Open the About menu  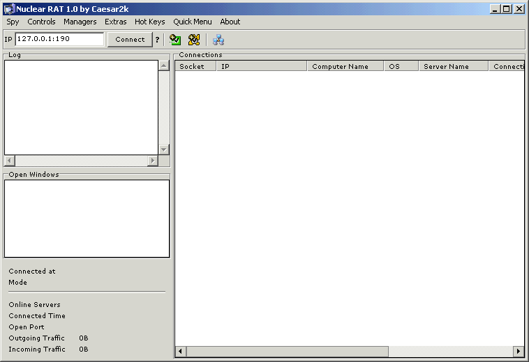(x=230, y=22)
